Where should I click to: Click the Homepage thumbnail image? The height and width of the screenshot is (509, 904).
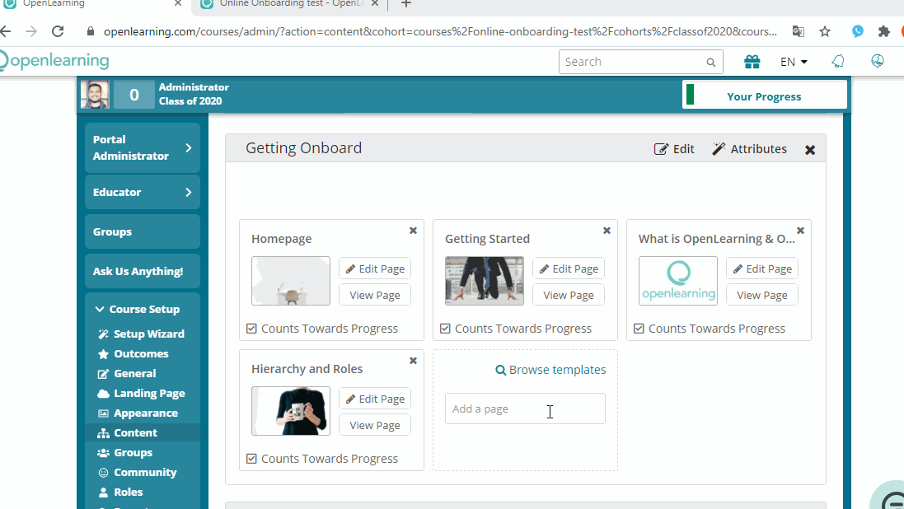click(x=291, y=281)
